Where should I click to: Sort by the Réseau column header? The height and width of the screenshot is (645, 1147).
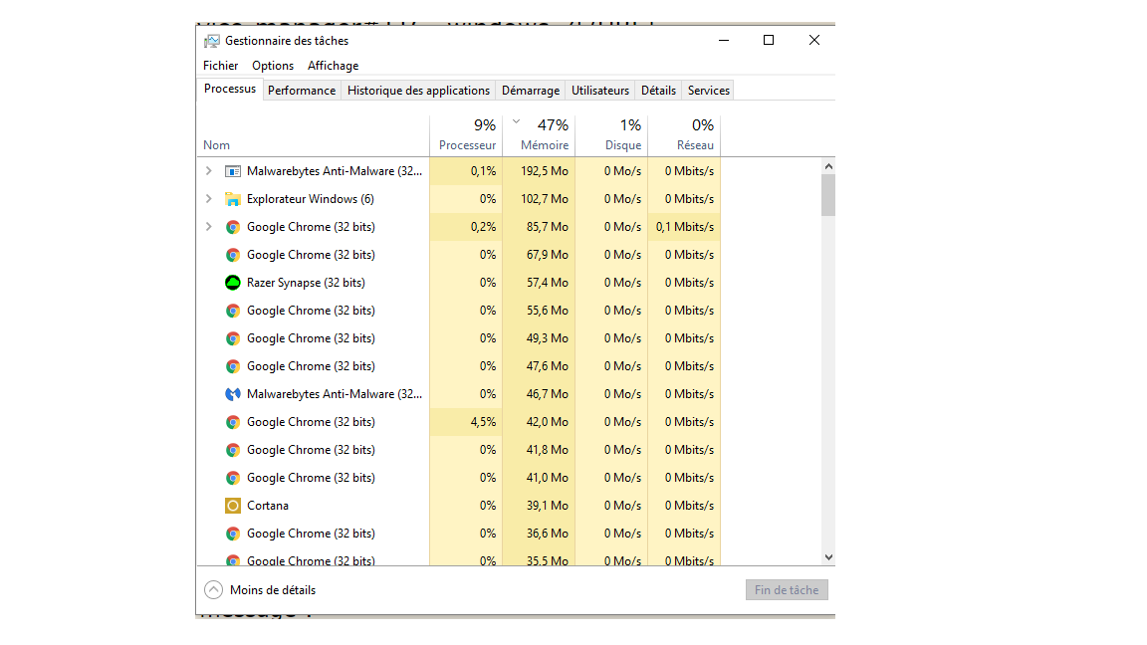click(x=684, y=136)
